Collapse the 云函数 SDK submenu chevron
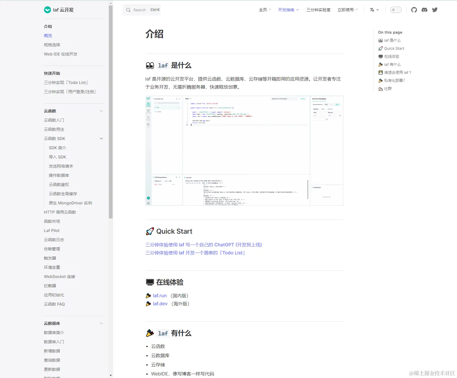This screenshot has width=457, height=378. click(x=101, y=139)
